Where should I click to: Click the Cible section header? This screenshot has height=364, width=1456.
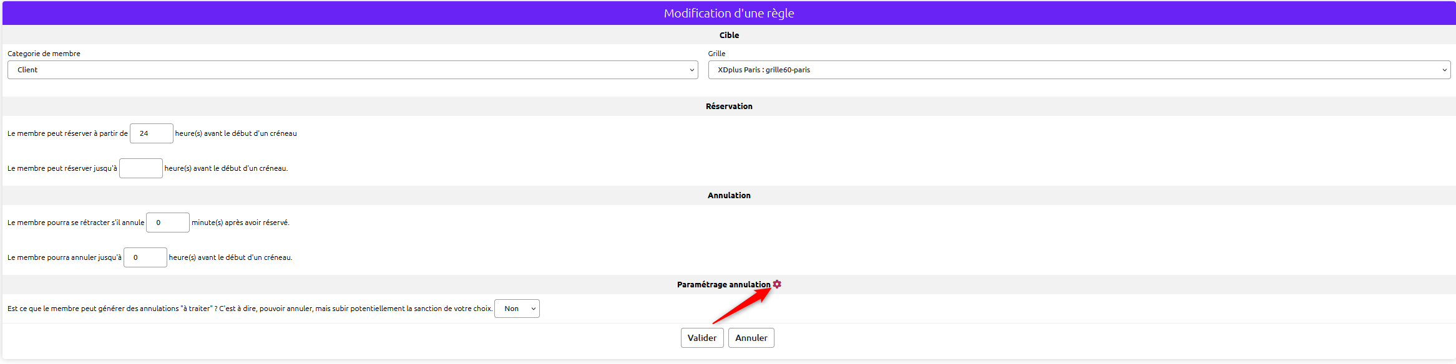(x=728, y=36)
